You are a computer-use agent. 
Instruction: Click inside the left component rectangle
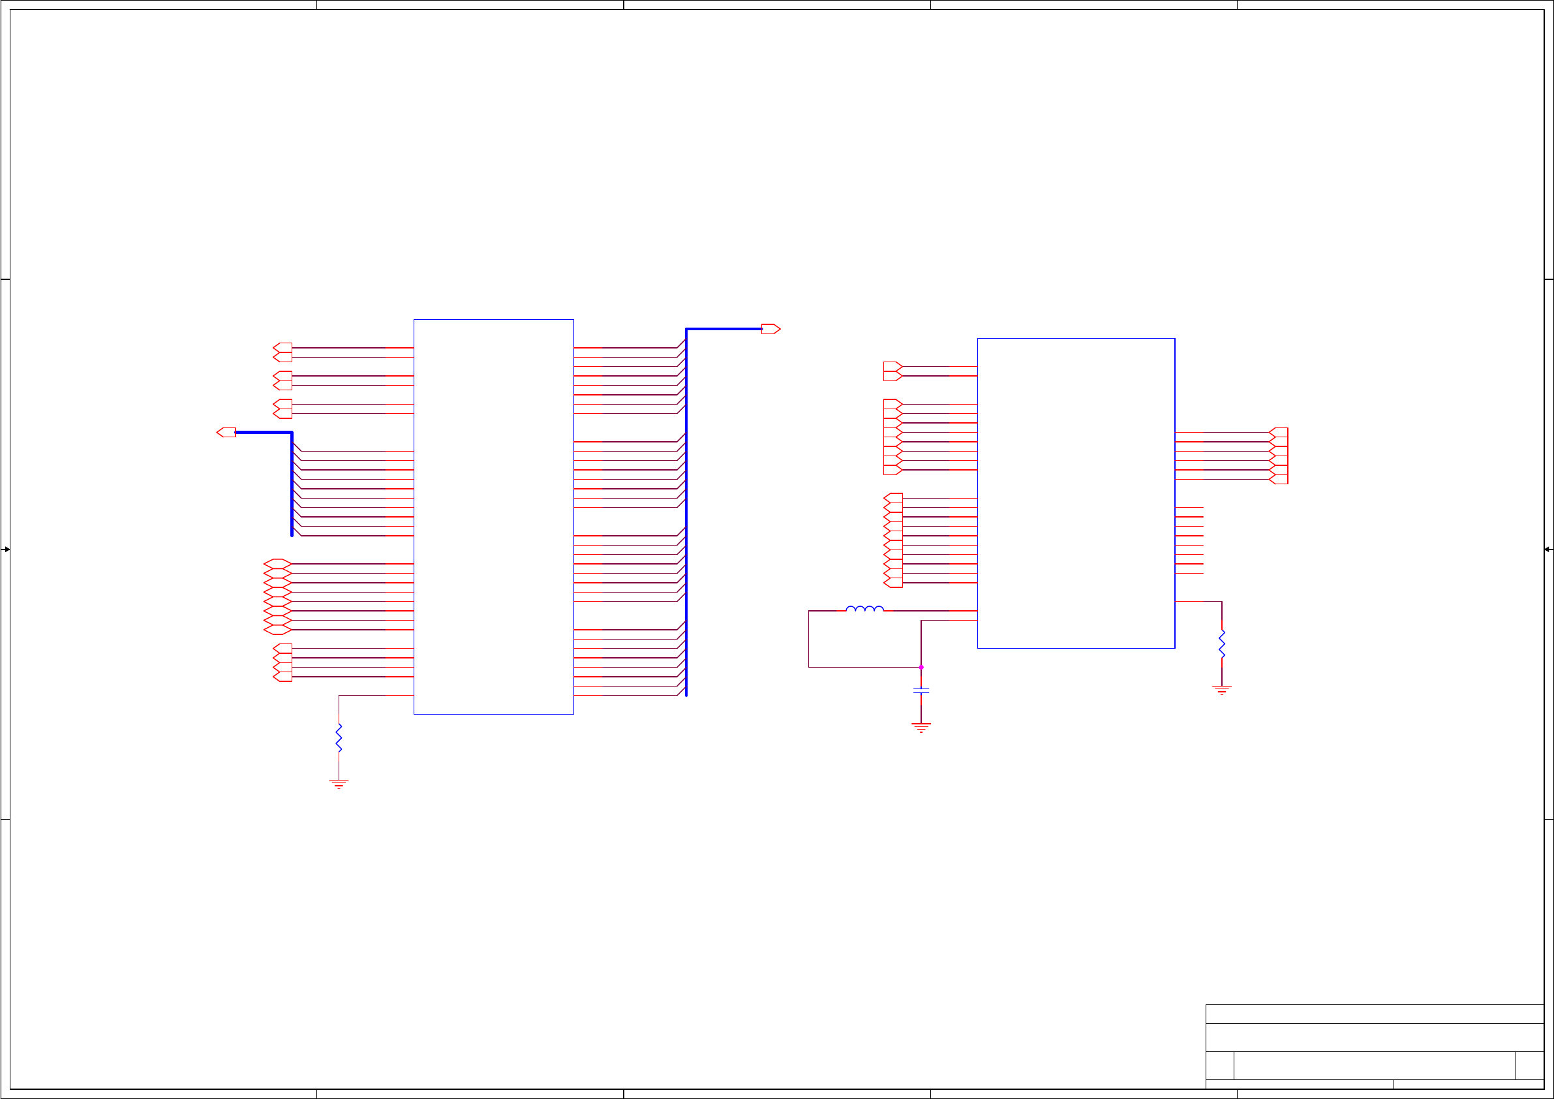[493, 516]
